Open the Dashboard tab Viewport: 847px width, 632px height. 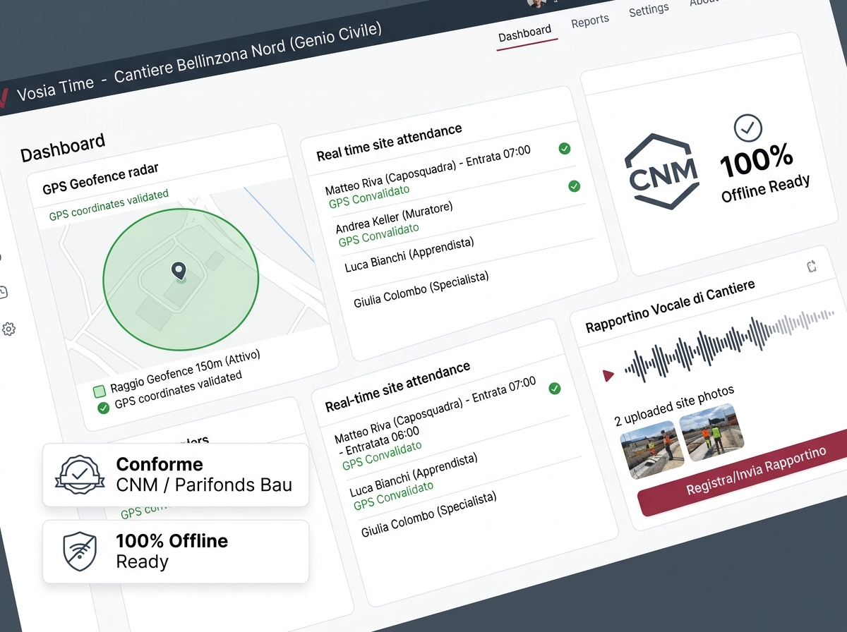point(524,33)
